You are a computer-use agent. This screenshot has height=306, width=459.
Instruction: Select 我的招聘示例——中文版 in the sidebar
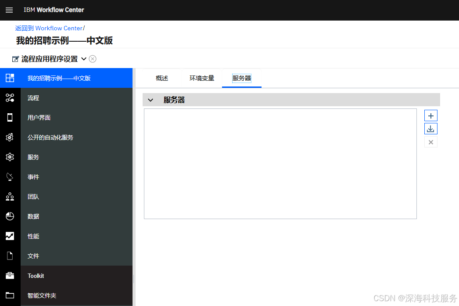point(66,78)
